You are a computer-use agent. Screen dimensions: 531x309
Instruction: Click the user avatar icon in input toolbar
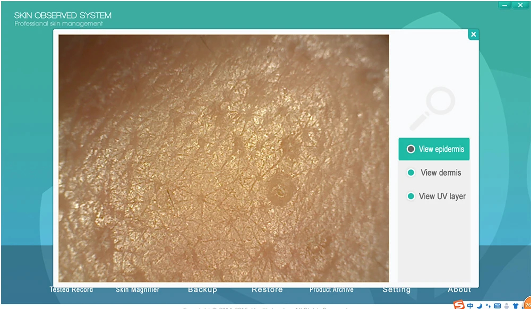coord(507,306)
